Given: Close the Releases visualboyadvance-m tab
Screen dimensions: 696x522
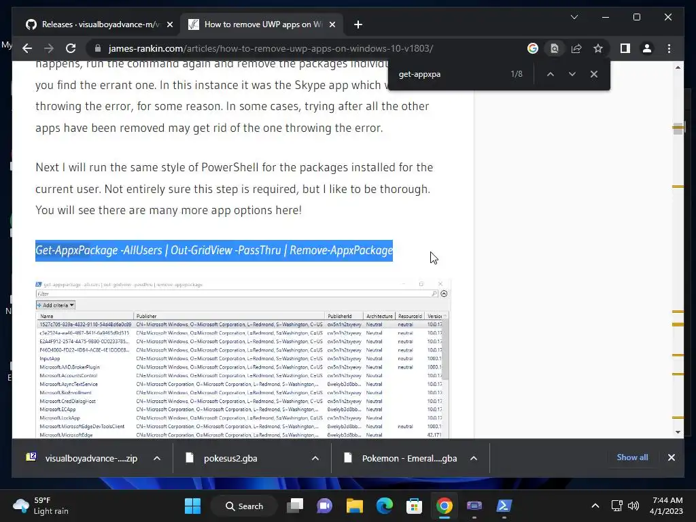Looking at the screenshot, I should pos(169,24).
